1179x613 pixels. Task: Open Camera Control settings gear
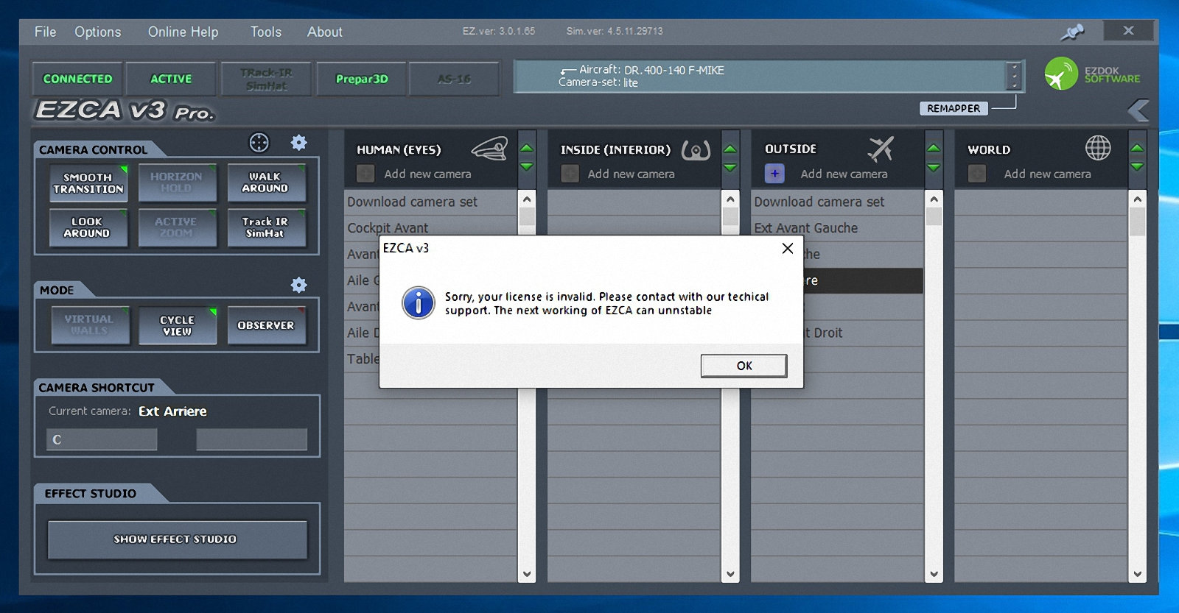pyautogui.click(x=298, y=143)
